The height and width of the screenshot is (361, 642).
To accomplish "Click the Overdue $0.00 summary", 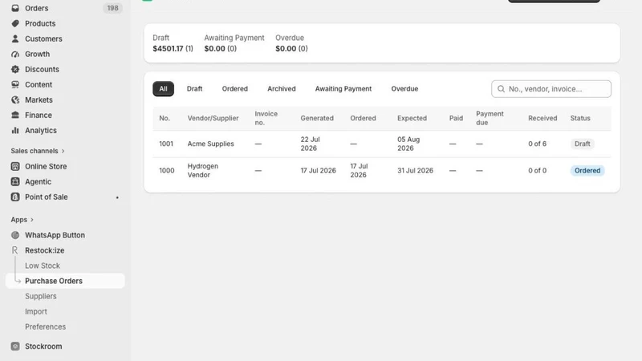I will point(291,43).
